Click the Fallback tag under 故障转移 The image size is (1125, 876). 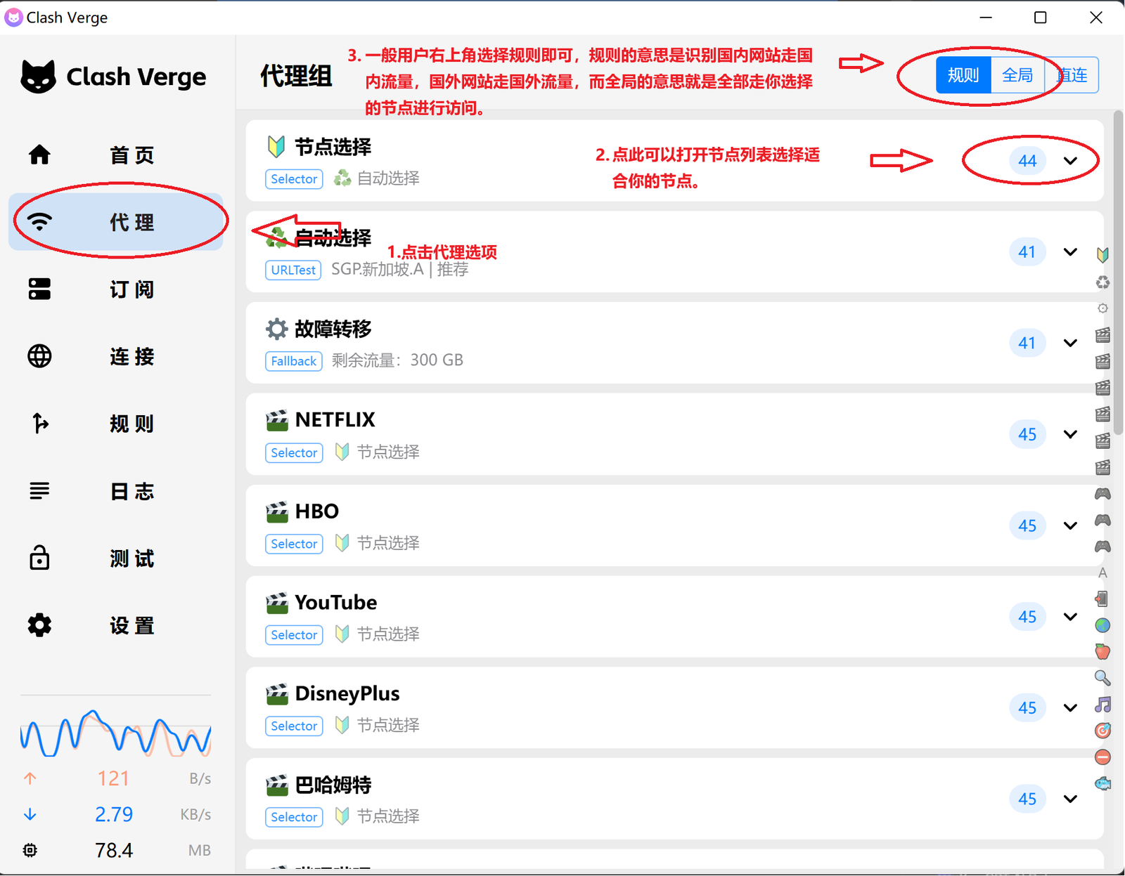294,361
